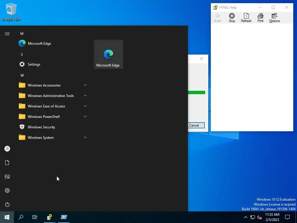Viewport: 297px width, 223px height.
Task: Click the letter M section header
Action: coord(22,34)
